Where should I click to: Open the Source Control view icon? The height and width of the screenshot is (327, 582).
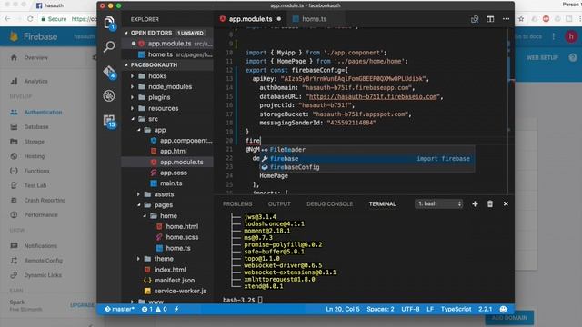109,72
